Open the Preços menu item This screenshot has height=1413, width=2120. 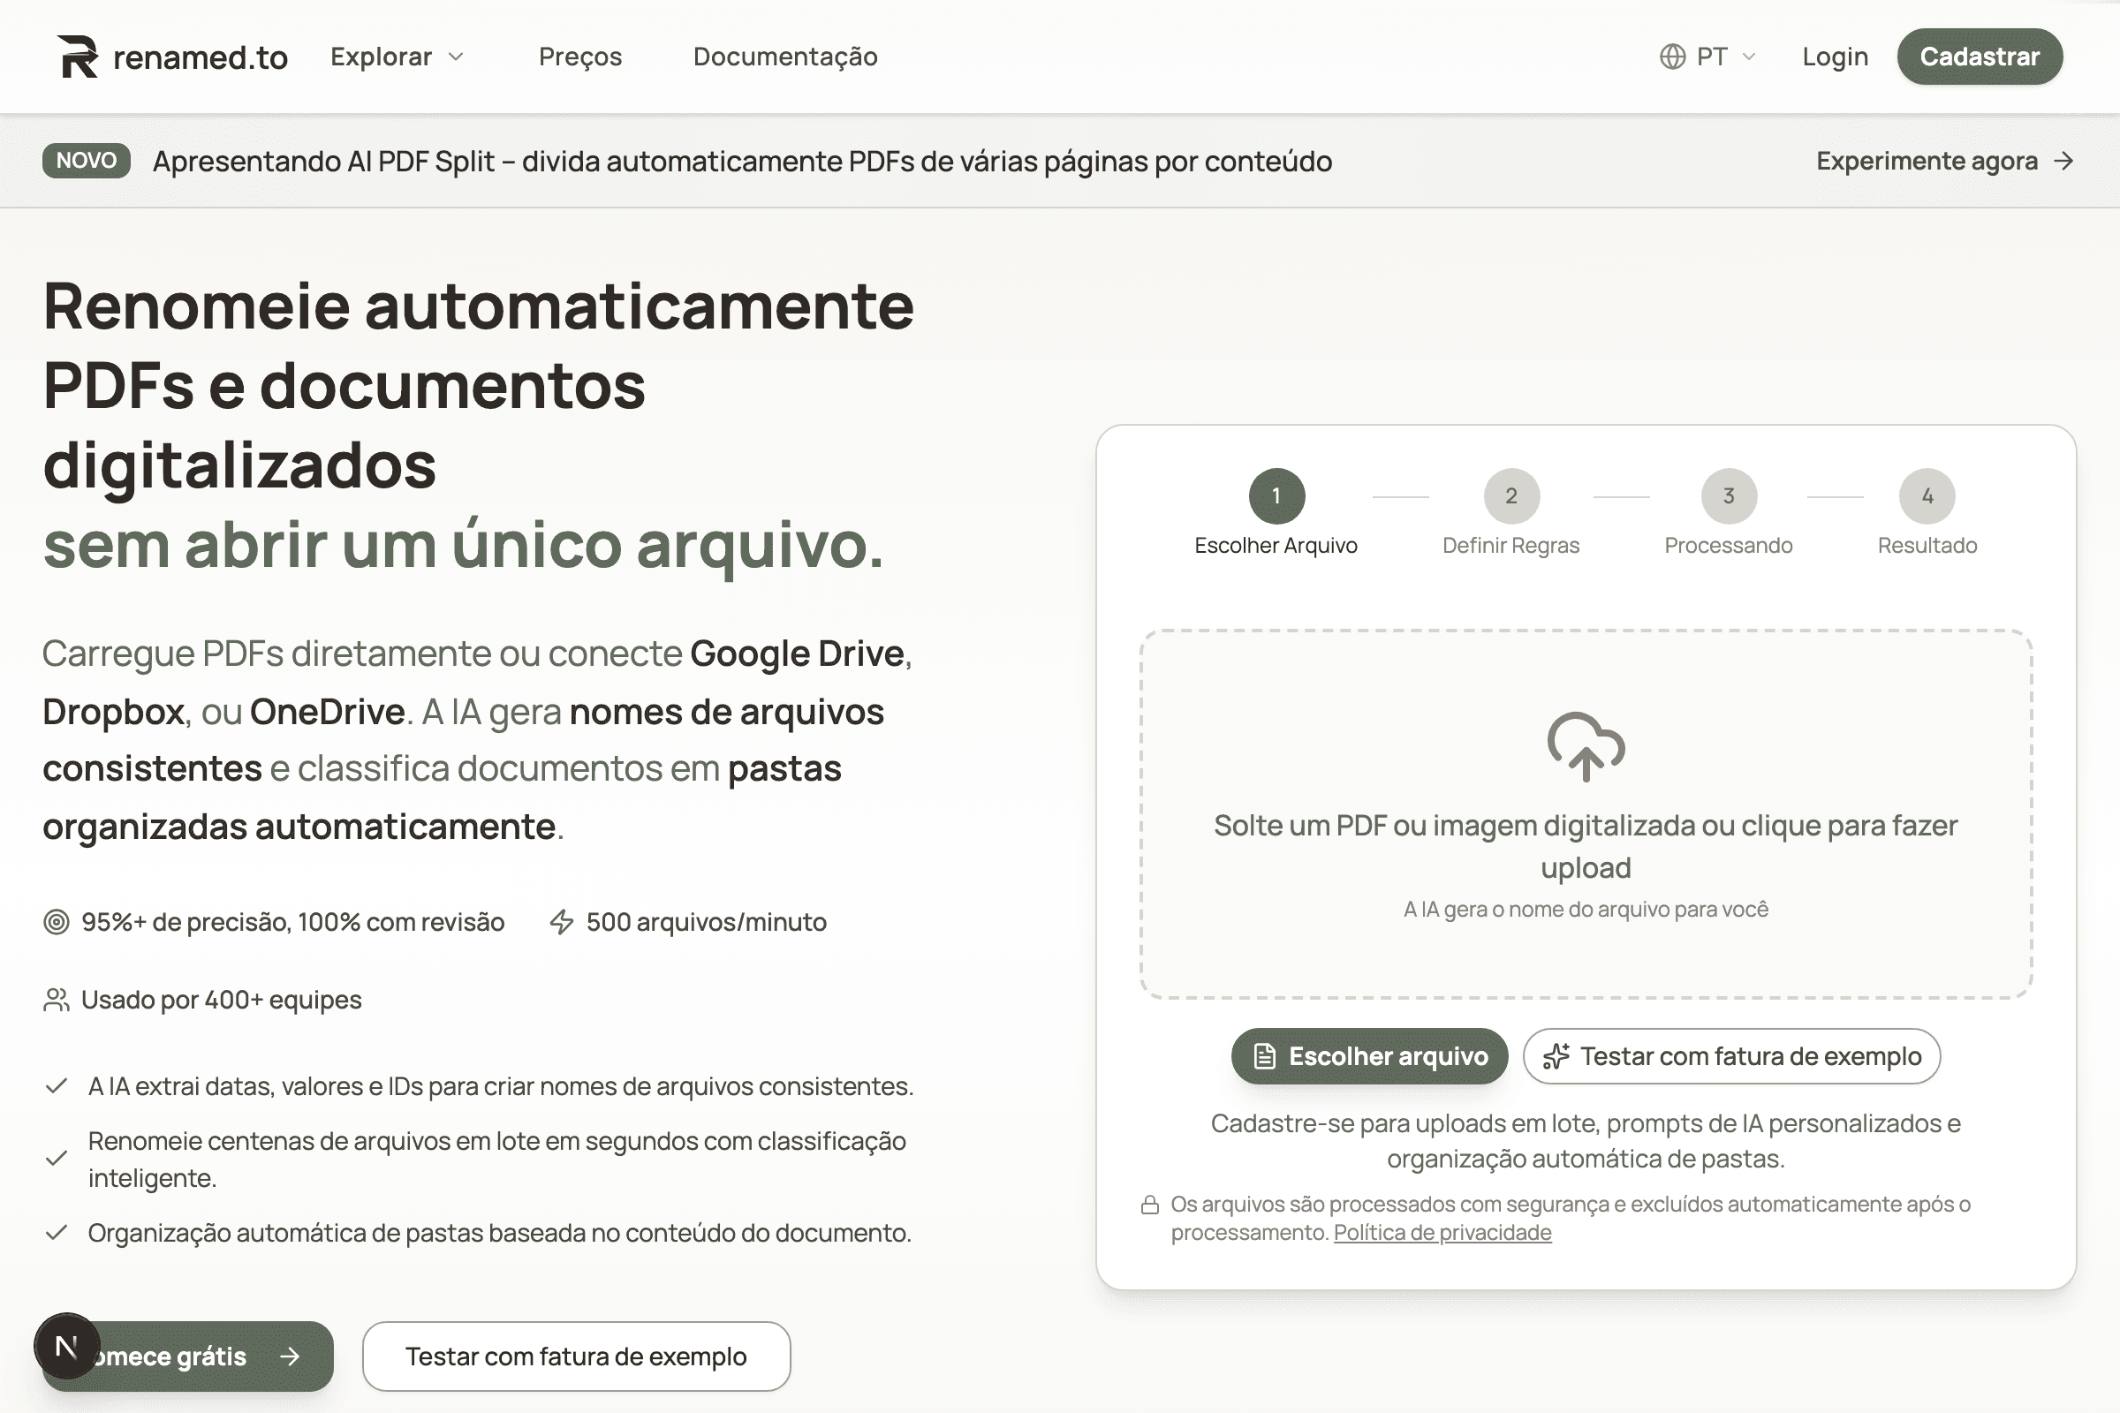(580, 56)
